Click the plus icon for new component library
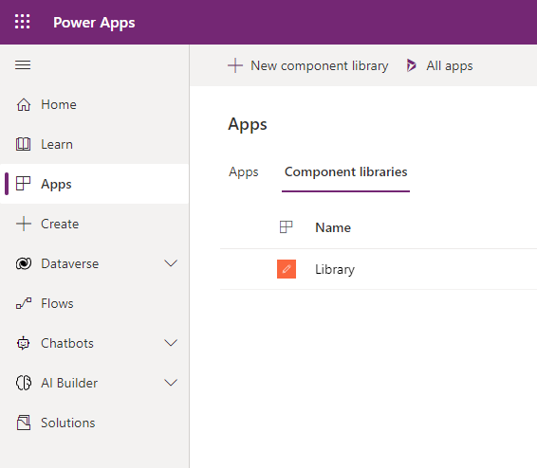Image resolution: width=537 pixels, height=468 pixels. [x=235, y=65]
